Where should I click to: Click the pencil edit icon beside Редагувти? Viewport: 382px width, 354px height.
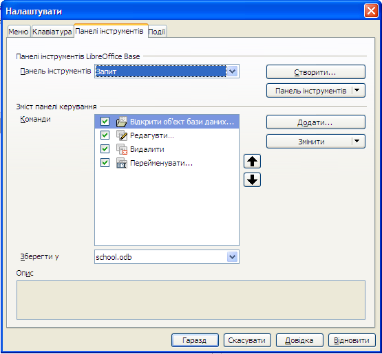tap(122, 135)
